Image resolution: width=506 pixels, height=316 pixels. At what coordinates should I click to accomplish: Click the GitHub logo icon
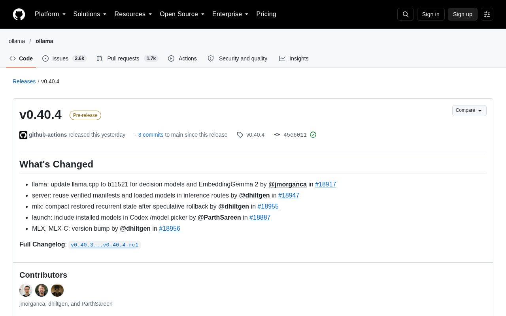[19, 14]
